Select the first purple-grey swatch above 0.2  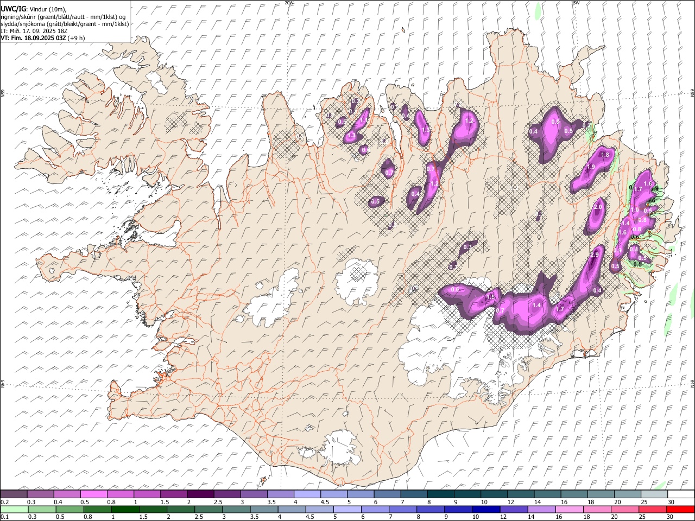(x=14, y=494)
